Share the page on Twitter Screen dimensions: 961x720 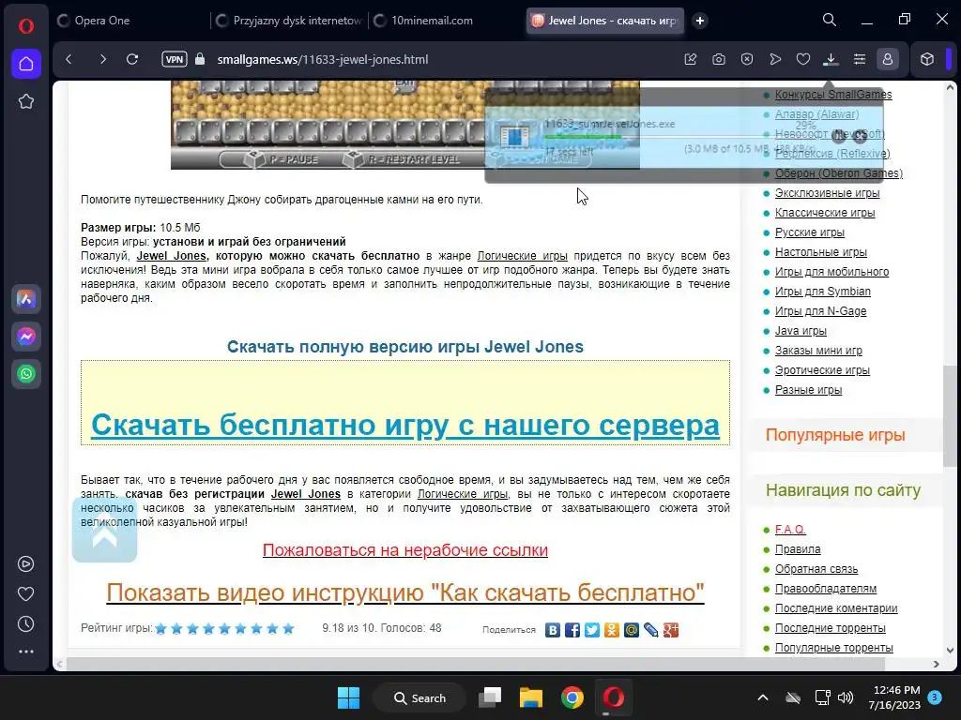coord(591,630)
